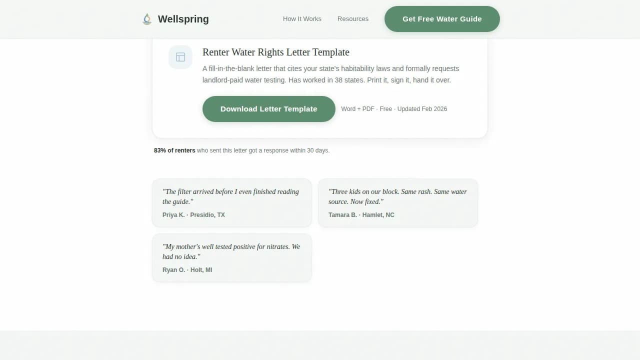Click the "Holt, MI" attribution text
This screenshot has height=360, width=640.
pos(201,269)
